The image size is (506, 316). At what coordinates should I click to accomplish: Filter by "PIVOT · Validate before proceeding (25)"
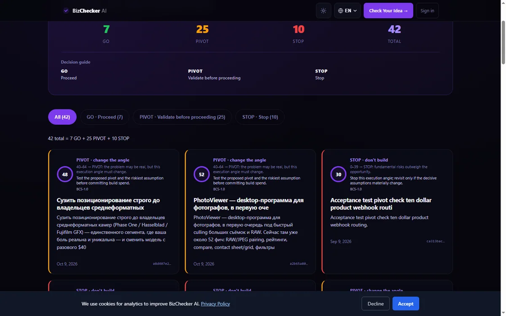pos(183,117)
